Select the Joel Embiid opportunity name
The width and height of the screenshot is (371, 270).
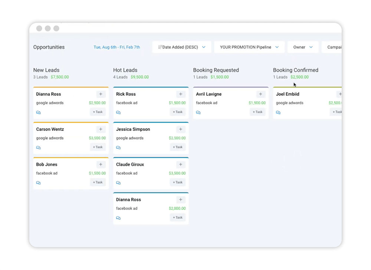[288, 94]
